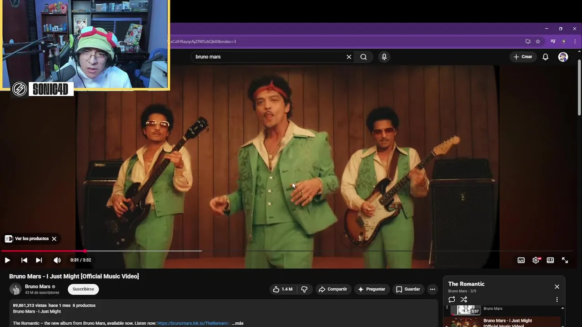Viewport: 582px width, 327px height.
Task: Open The Romantic playlist title
Action: [x=466, y=284]
